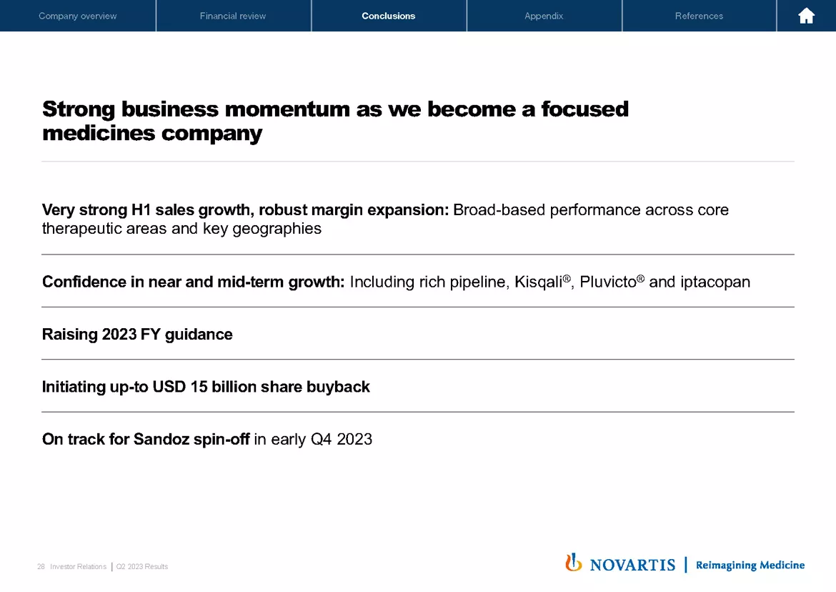Open the Appendix section
The width and height of the screenshot is (836, 592).
click(x=544, y=16)
